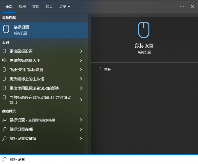Viewport: 198px width, 164px height.
Task: Select the 网页 tab
Action: point(49,7)
